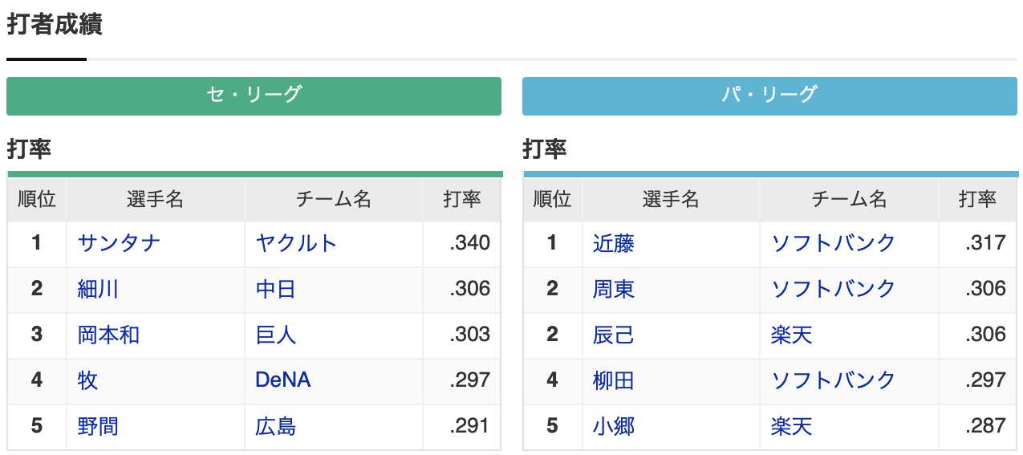
Task: Click the Pacific League 選手名 column header
Action: (671, 200)
